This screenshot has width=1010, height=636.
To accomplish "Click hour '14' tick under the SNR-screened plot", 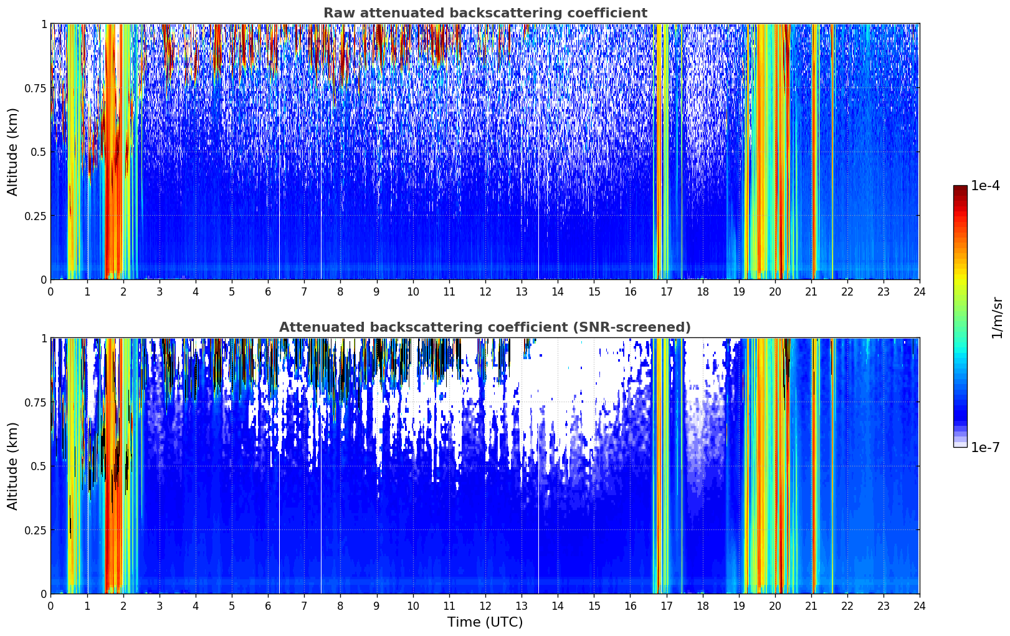I will [x=558, y=605].
